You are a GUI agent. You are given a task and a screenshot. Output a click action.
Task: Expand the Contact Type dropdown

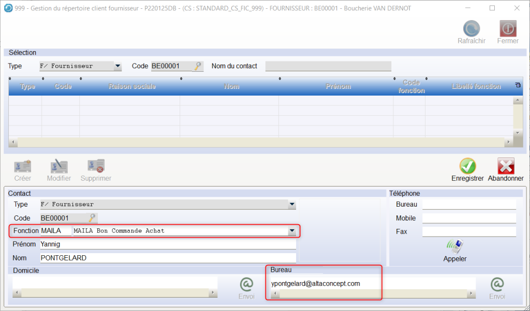pyautogui.click(x=292, y=205)
